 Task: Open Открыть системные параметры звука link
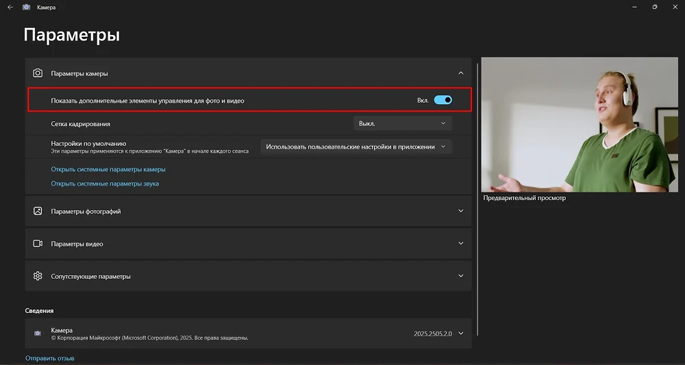coord(105,184)
